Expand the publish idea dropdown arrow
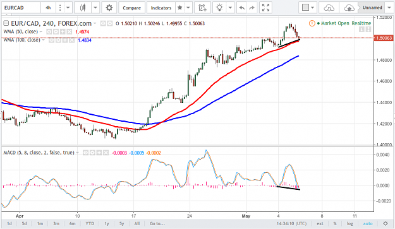 pos(230,8)
